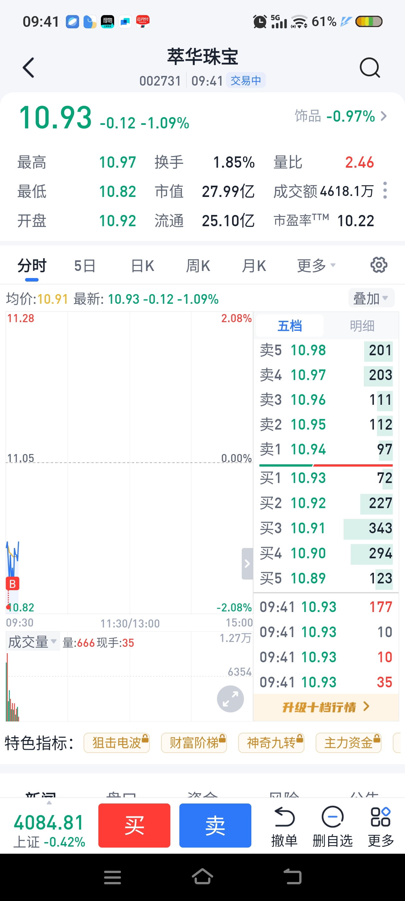Tap the three-dot more stats icon
This screenshot has height=901, width=405.
pos(385,190)
